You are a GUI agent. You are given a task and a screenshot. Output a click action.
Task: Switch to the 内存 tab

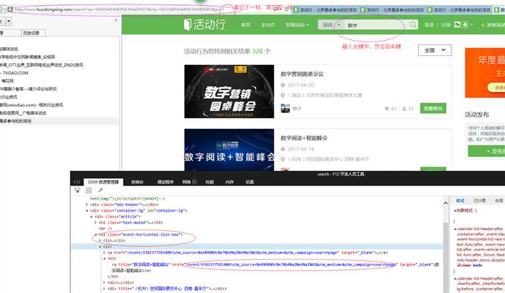coord(229,182)
